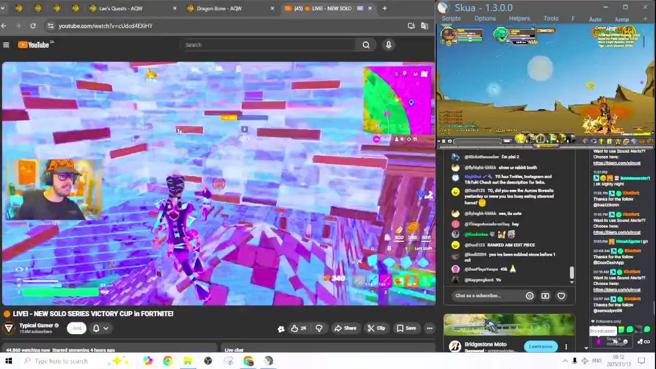This screenshot has height=369, width=656.
Task: Go back in the browser
Action: [4, 26]
